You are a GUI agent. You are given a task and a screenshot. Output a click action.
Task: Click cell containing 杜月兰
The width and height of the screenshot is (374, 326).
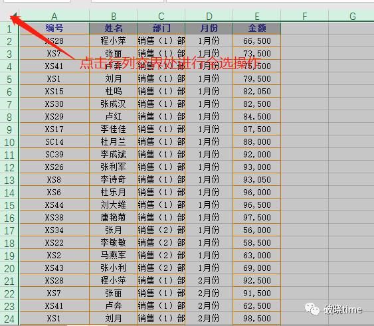click(x=114, y=142)
